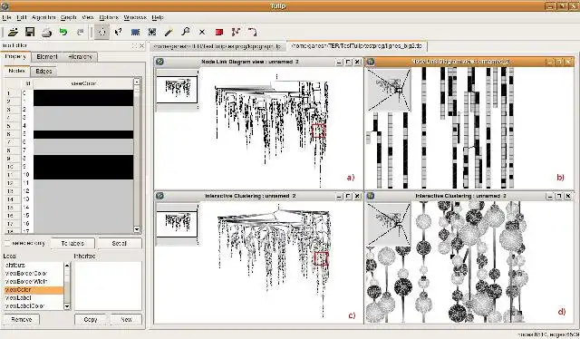580x339 pixels.
Task: Select attribute entry in Local list
Action: (34, 266)
